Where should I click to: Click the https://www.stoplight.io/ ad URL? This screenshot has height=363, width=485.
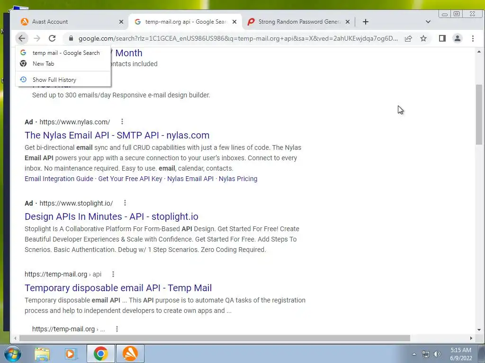click(76, 203)
